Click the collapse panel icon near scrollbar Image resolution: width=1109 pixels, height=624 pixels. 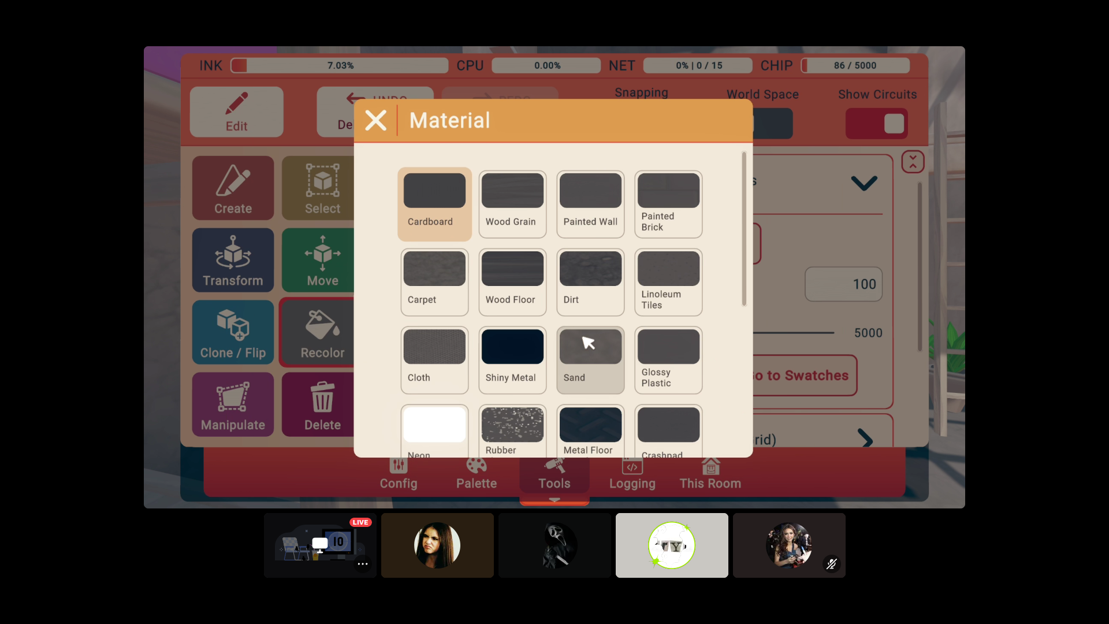click(913, 162)
